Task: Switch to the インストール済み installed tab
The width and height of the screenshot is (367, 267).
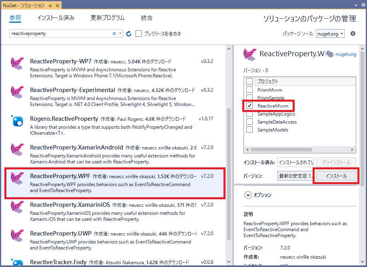Action: tap(56, 18)
